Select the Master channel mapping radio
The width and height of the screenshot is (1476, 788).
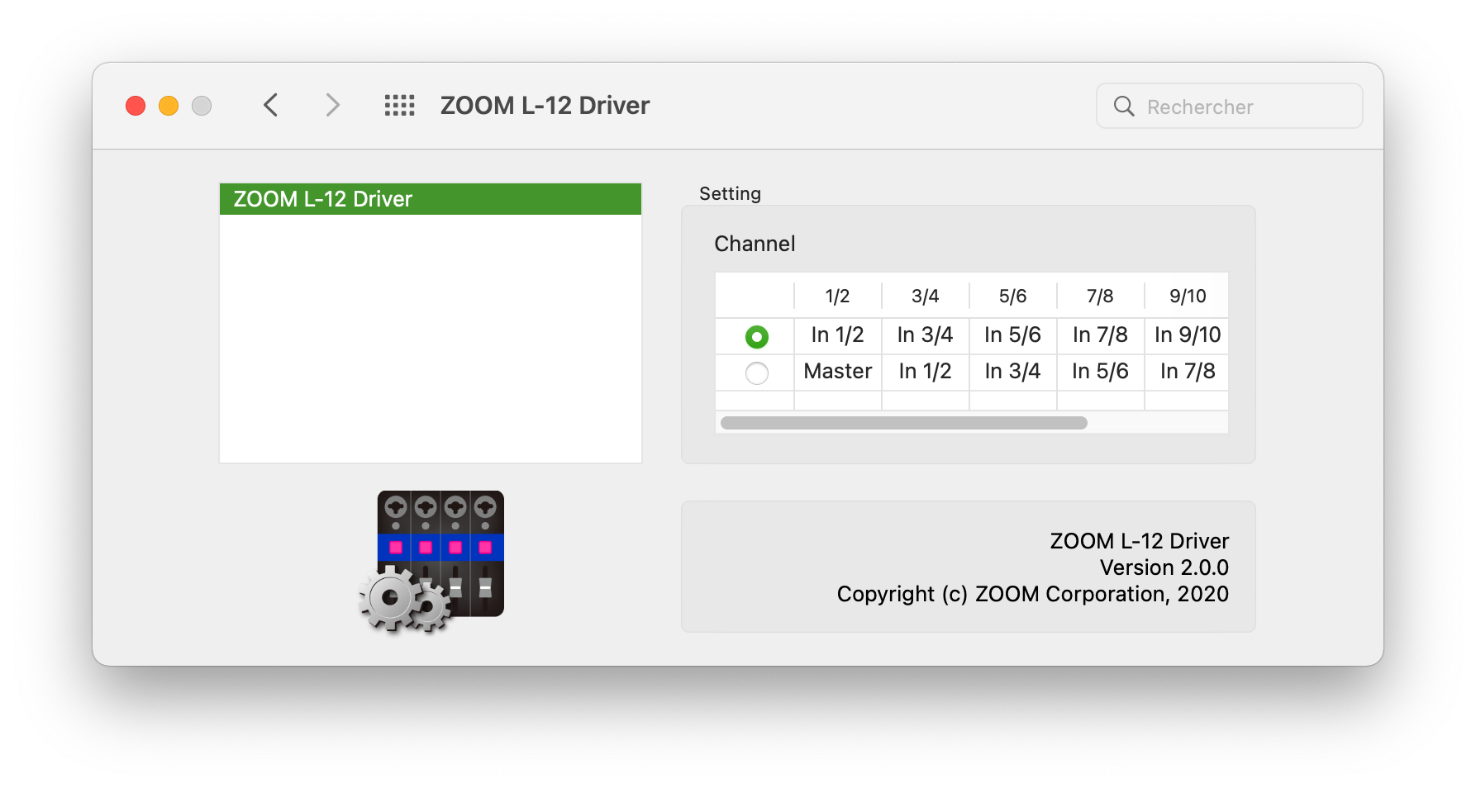(756, 373)
